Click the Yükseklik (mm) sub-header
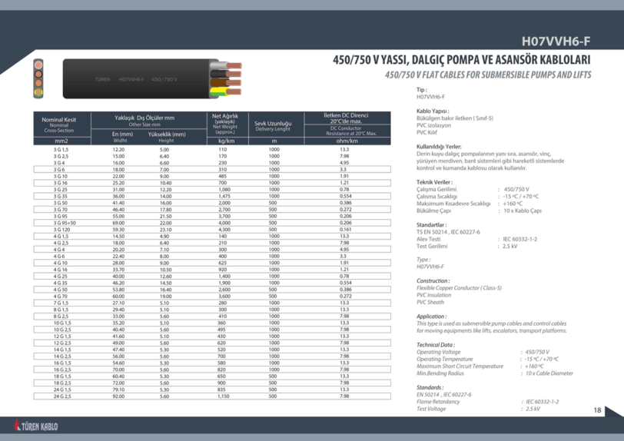 (x=166, y=135)
